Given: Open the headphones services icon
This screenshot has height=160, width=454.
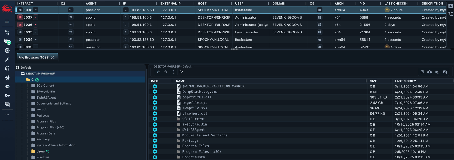Looking at the screenshot, I should point(7,68).
